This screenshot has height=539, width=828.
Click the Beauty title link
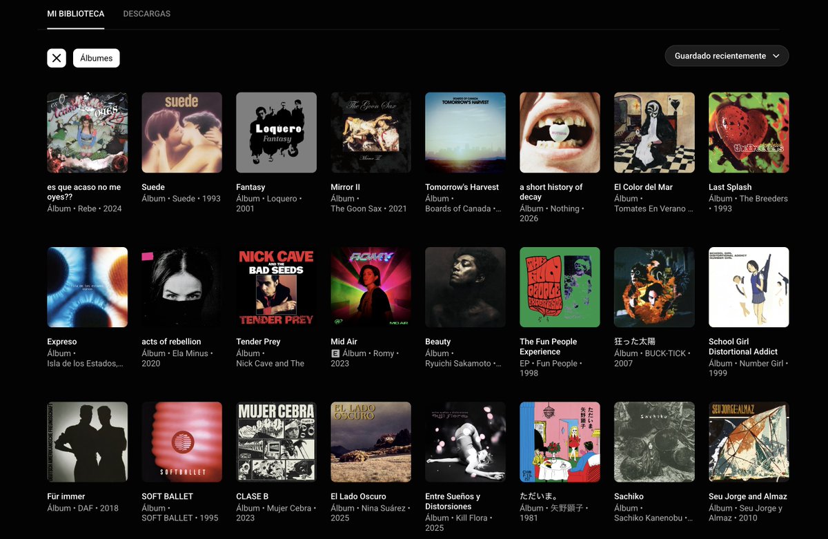point(437,342)
